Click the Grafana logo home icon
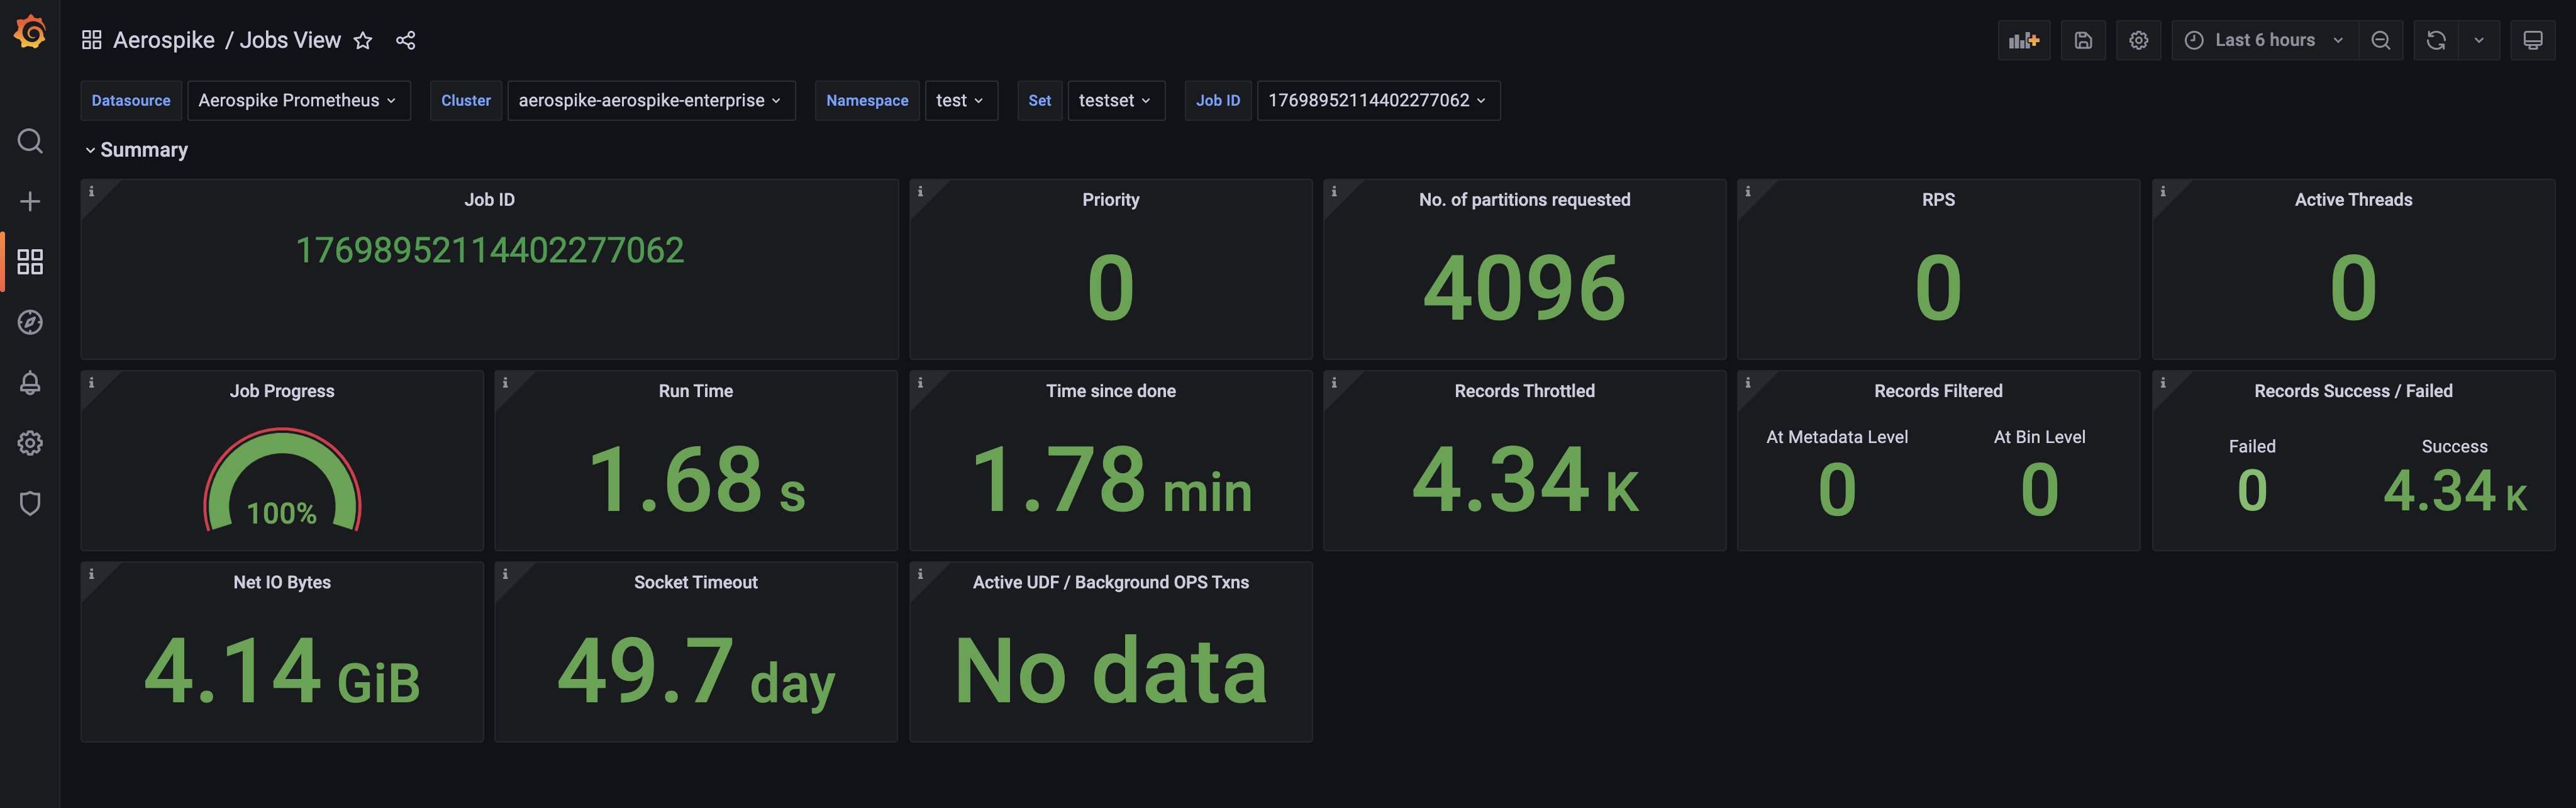The image size is (2576, 808). coord(30,32)
